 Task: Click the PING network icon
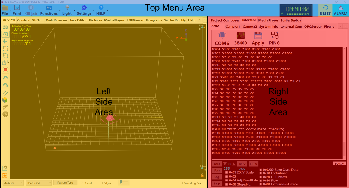(x=274, y=35)
